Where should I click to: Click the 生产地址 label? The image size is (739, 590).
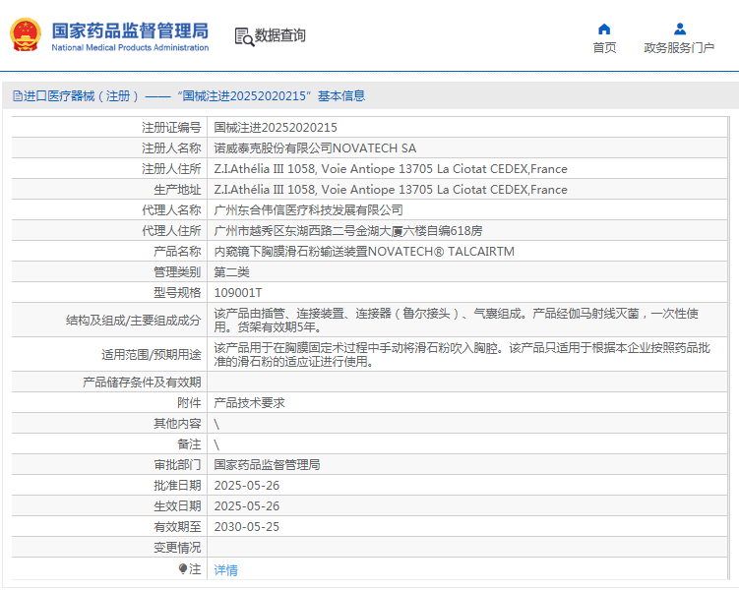tap(177, 190)
